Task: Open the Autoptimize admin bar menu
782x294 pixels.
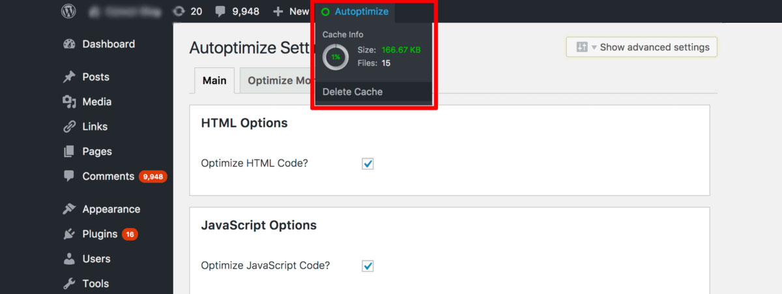Action: tap(355, 11)
